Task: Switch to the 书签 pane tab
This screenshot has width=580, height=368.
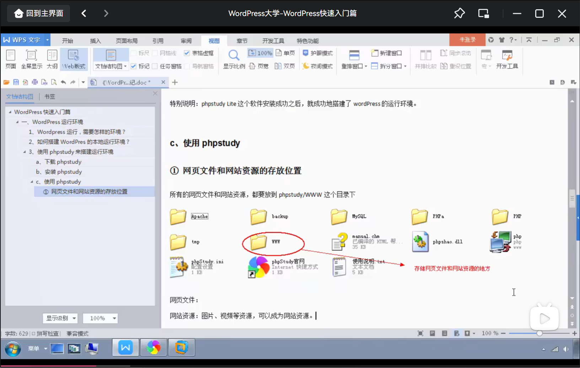Action: (x=50, y=97)
